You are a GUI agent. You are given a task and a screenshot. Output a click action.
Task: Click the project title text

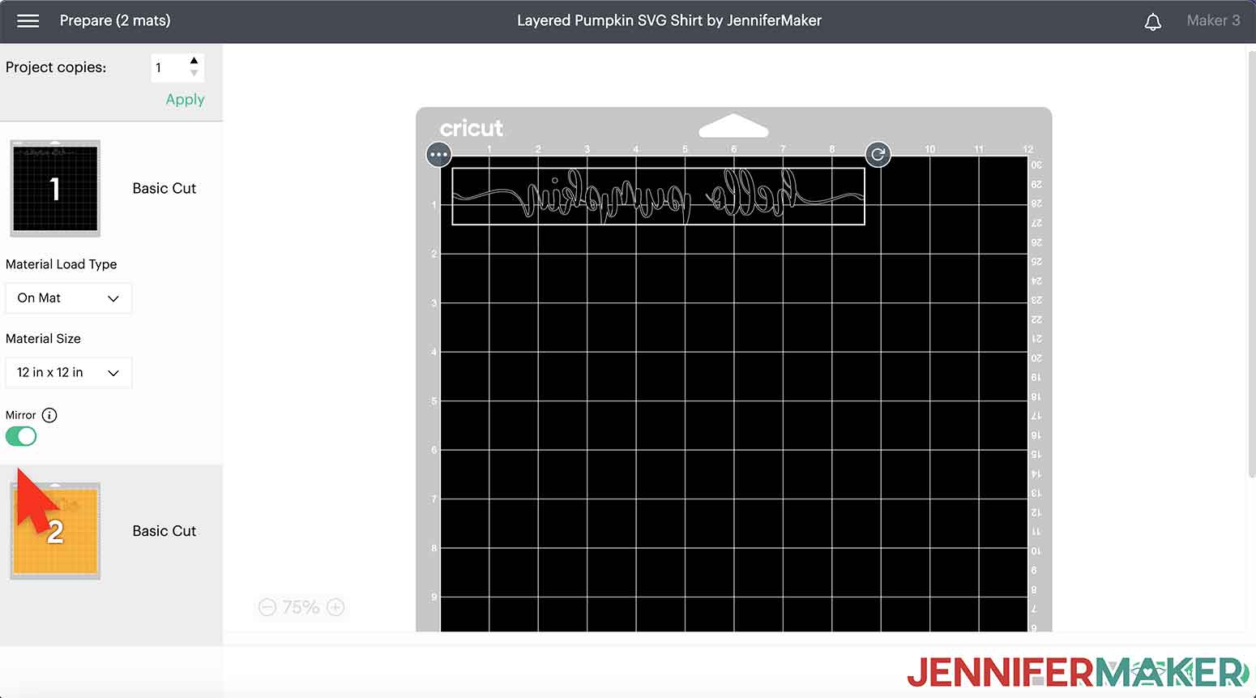[x=669, y=21]
